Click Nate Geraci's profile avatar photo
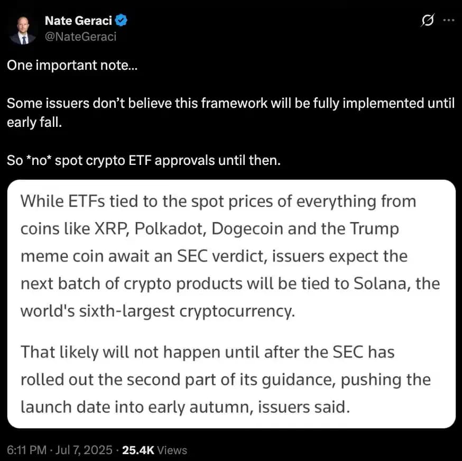 click(x=23, y=29)
